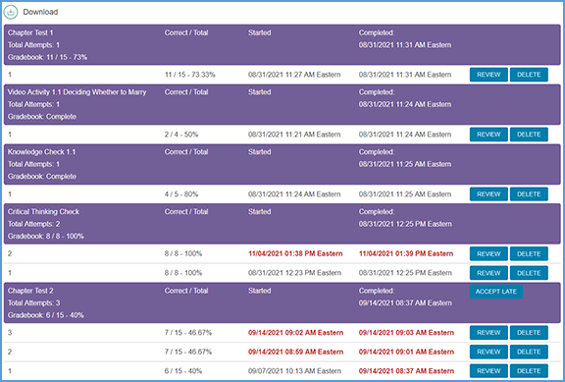Click the Download icon at top left
565x382 pixels.
point(11,12)
